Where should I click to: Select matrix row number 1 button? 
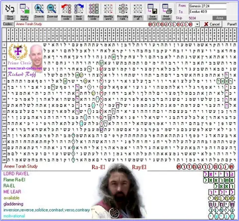point(4,45)
